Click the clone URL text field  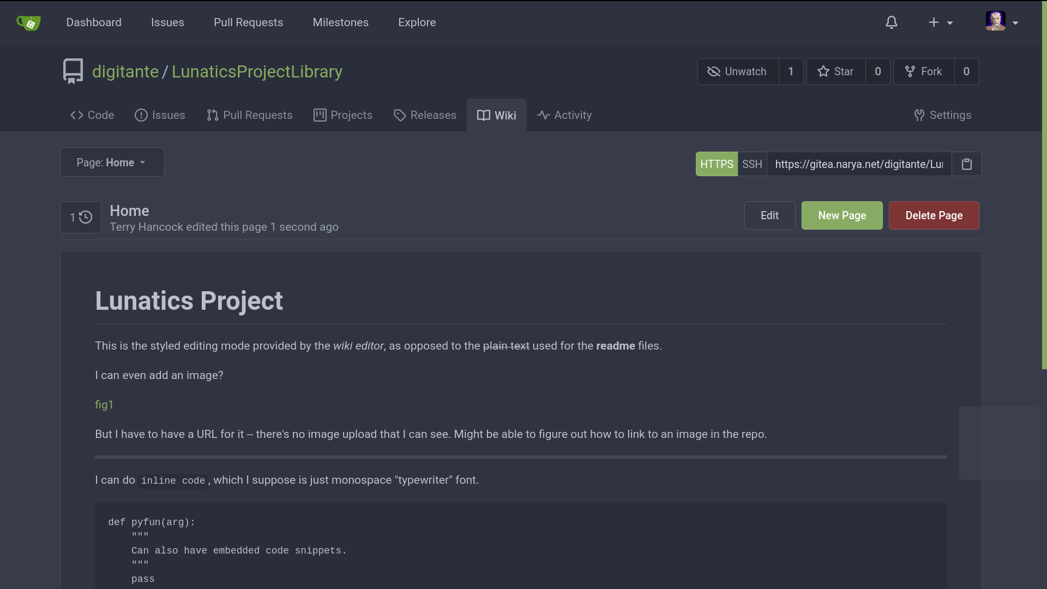click(859, 164)
